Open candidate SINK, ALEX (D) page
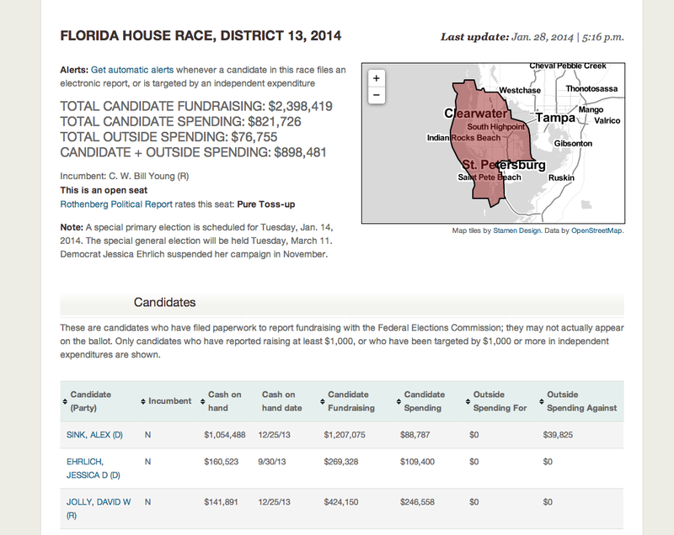Screen dimensions: 674x535 tap(94, 435)
